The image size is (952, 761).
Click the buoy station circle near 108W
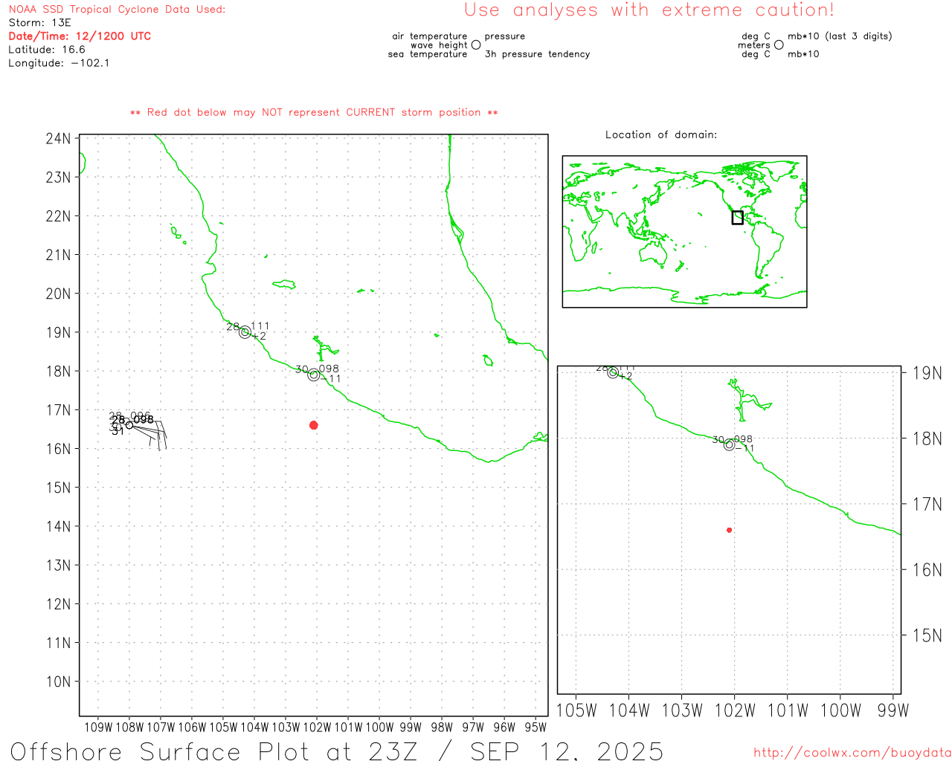point(129,425)
